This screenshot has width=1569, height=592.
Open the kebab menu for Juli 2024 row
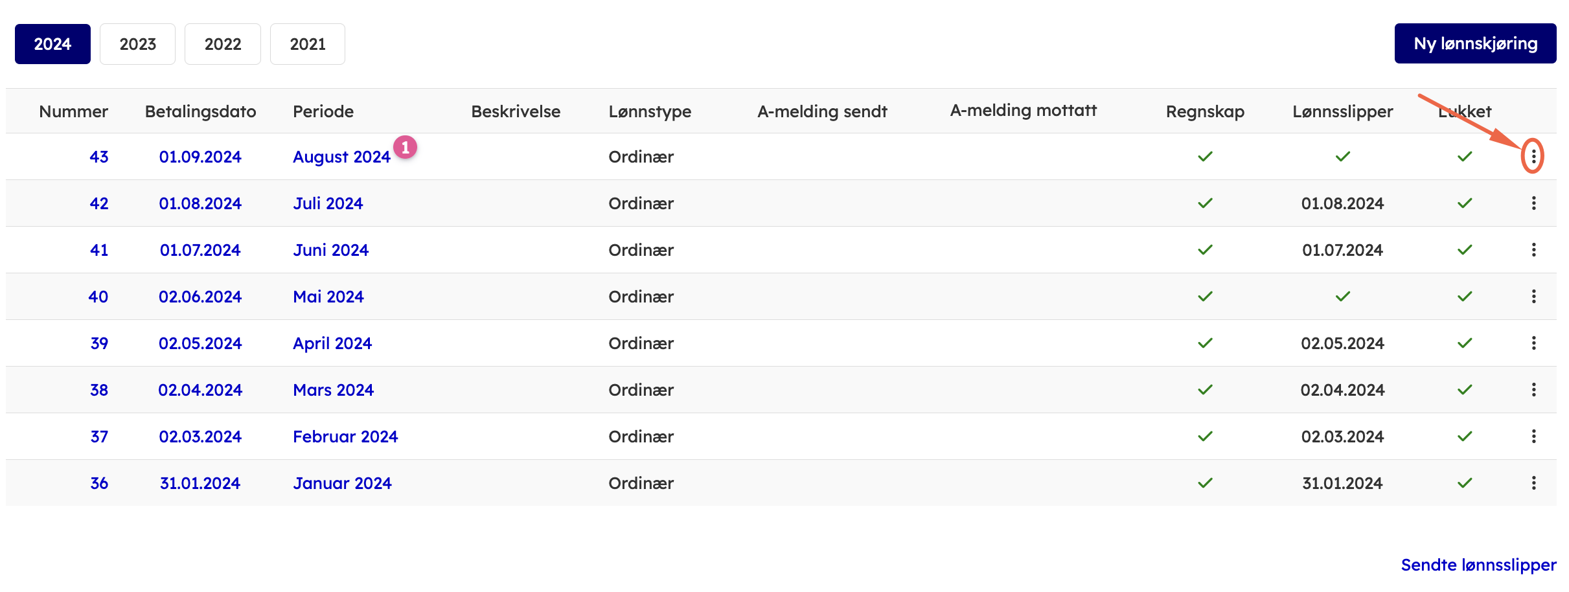(x=1533, y=203)
